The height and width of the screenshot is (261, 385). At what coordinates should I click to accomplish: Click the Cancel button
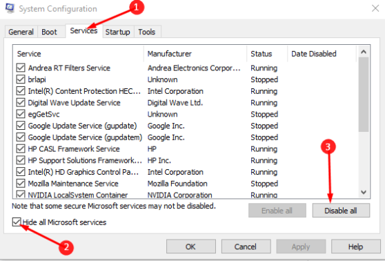(246, 246)
